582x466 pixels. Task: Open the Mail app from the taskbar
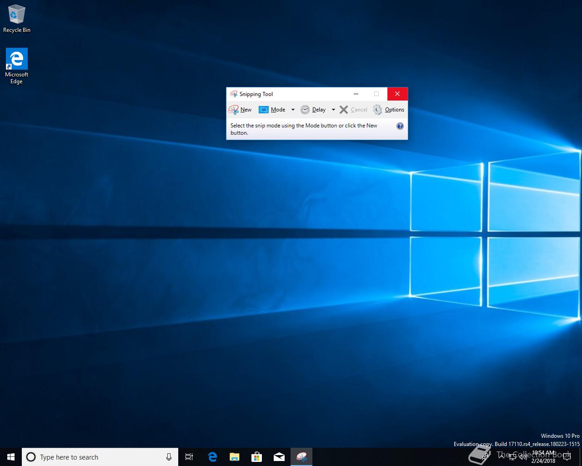[279, 457]
